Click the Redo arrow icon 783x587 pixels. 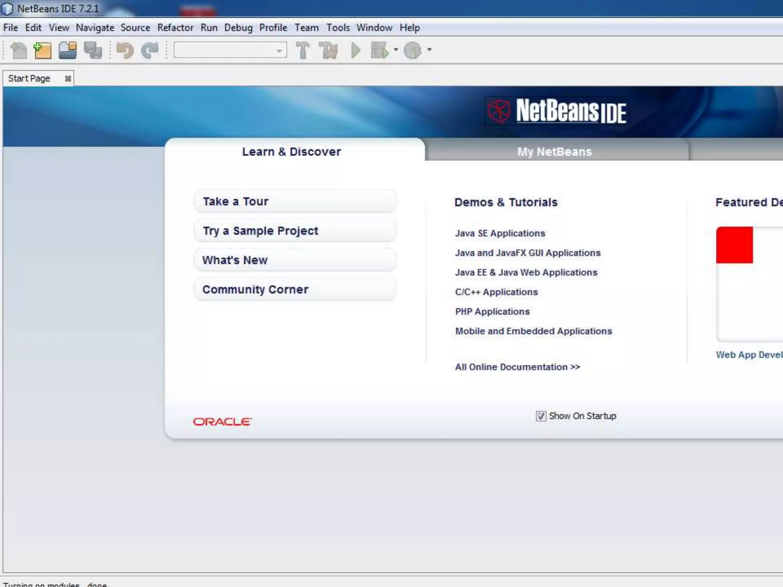coord(150,50)
